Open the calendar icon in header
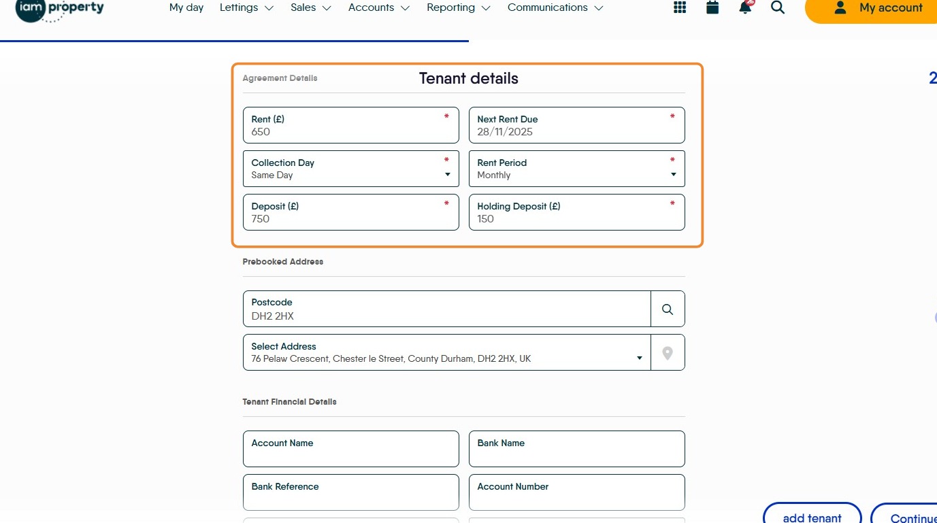The image size is (937, 523). [x=712, y=7]
